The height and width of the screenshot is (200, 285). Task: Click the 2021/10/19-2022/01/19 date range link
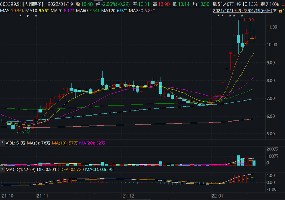(243, 11)
